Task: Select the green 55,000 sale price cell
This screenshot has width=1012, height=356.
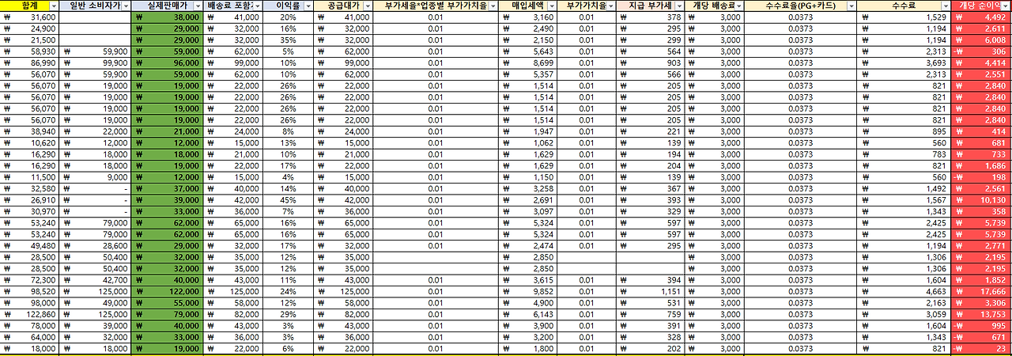Action: pos(168,303)
